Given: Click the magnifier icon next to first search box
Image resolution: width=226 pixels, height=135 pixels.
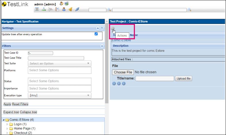Looking at the screenshot, I should (109, 10).
